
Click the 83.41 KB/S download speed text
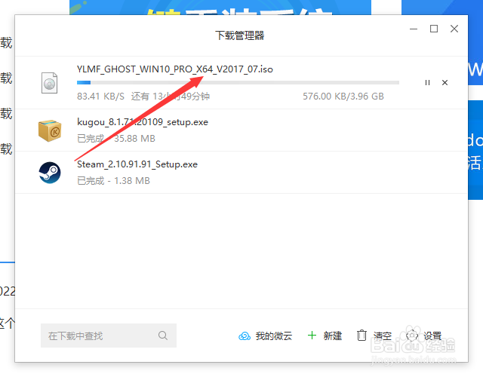click(x=100, y=97)
